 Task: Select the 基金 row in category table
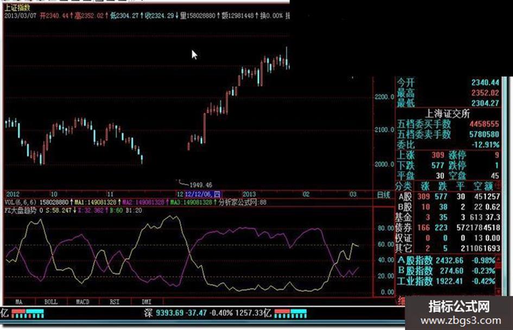tap(447, 217)
